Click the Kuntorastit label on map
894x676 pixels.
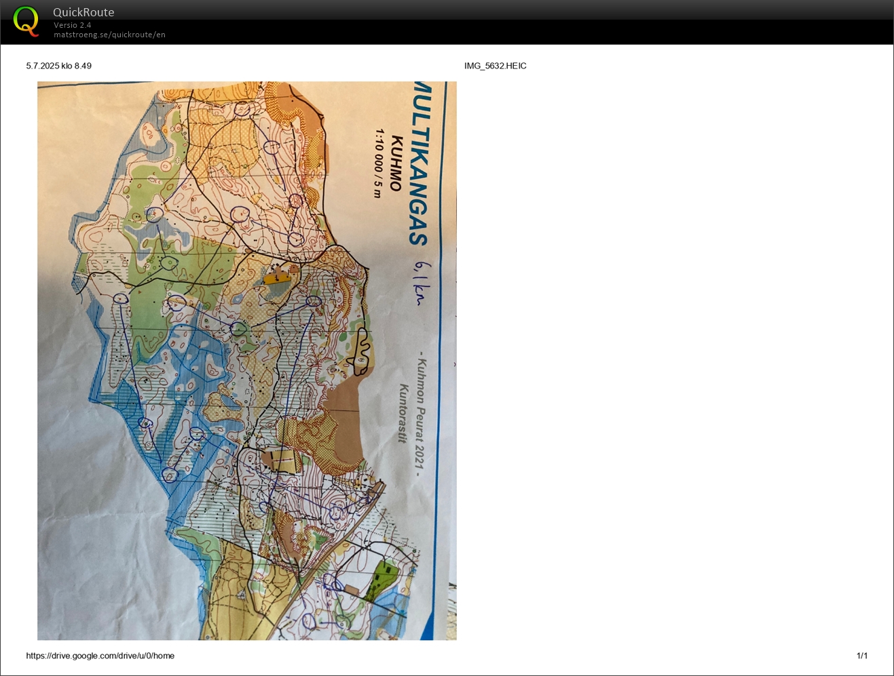(x=403, y=414)
